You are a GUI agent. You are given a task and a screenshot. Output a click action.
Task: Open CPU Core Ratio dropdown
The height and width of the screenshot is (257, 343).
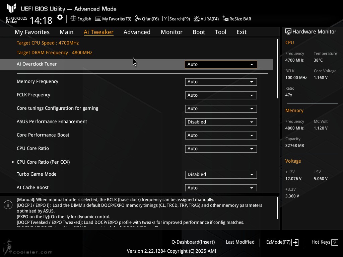(x=221, y=149)
